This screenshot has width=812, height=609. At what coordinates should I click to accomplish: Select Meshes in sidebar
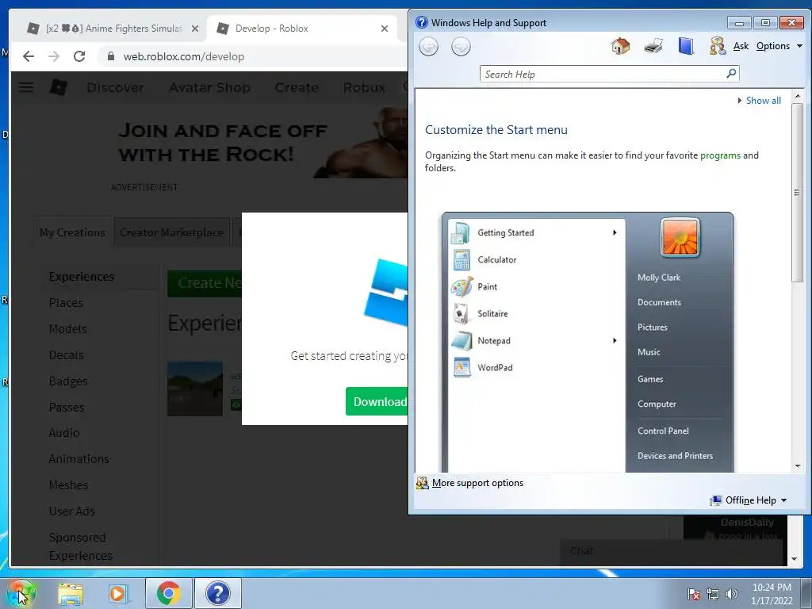68,485
